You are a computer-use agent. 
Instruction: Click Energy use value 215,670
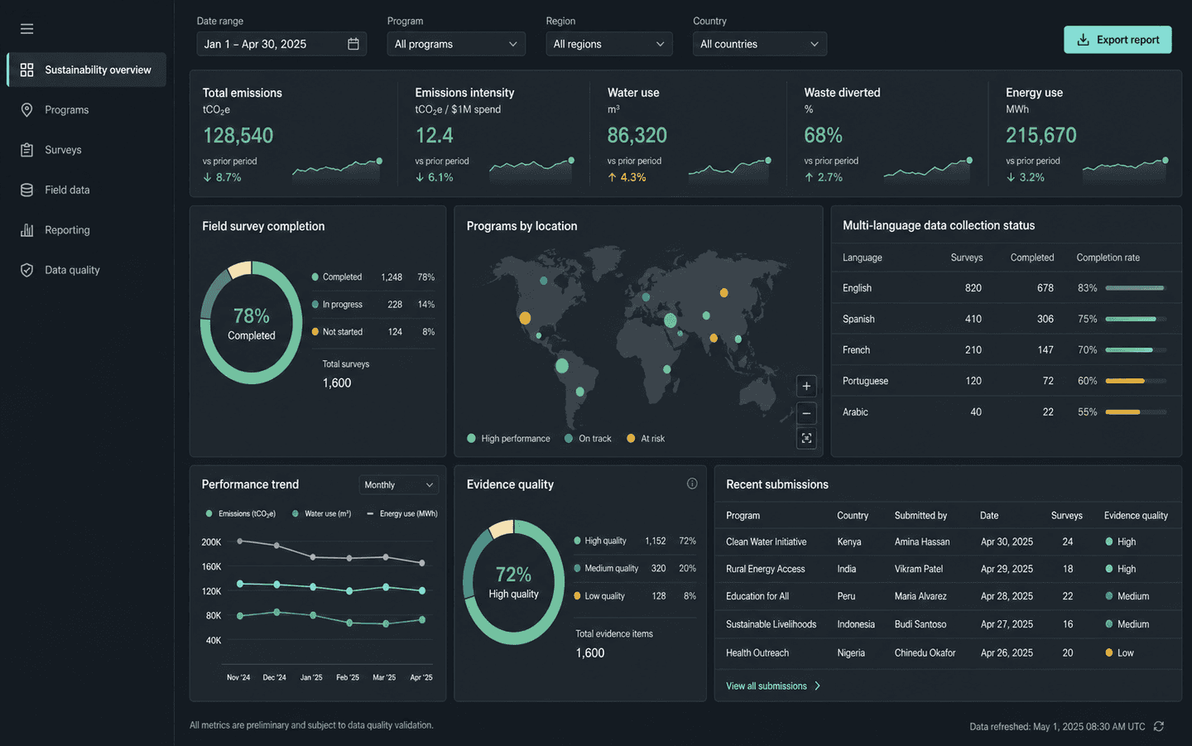coord(1041,135)
